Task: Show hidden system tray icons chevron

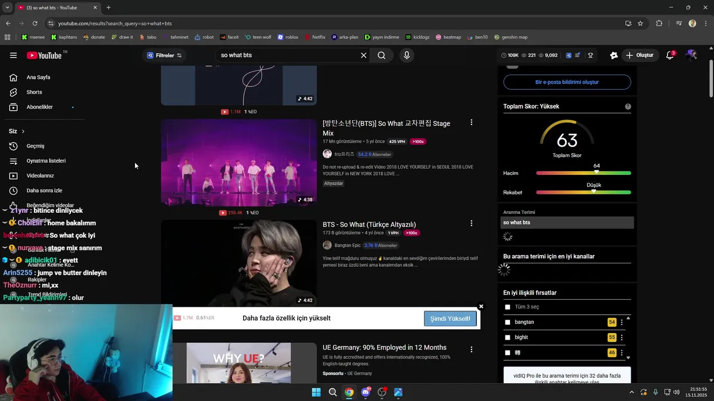Action: pyautogui.click(x=631, y=392)
